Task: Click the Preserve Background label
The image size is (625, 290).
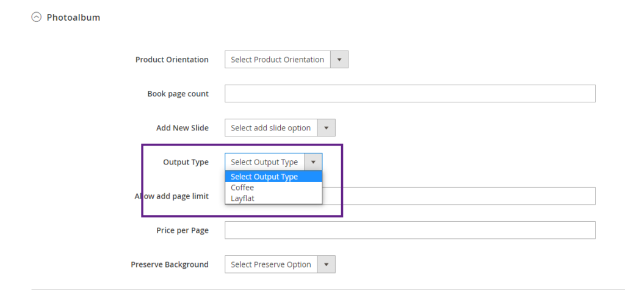Action: tap(169, 264)
